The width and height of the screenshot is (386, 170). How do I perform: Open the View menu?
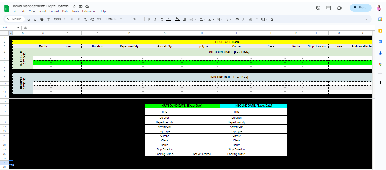tap(32, 11)
